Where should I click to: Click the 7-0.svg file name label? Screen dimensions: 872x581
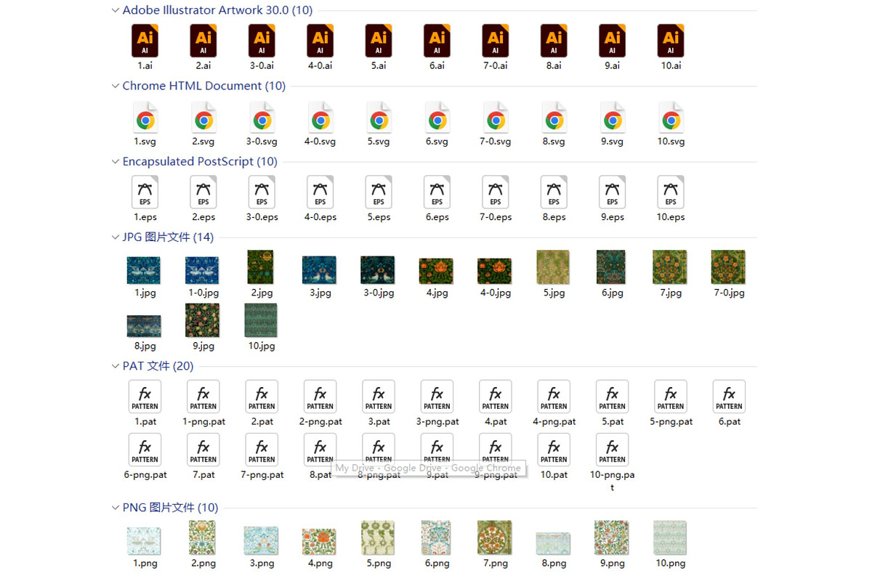pos(496,142)
